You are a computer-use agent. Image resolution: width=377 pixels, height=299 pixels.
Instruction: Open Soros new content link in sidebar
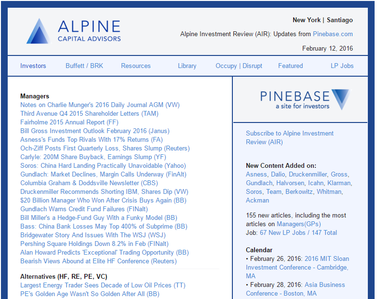[x=254, y=191]
